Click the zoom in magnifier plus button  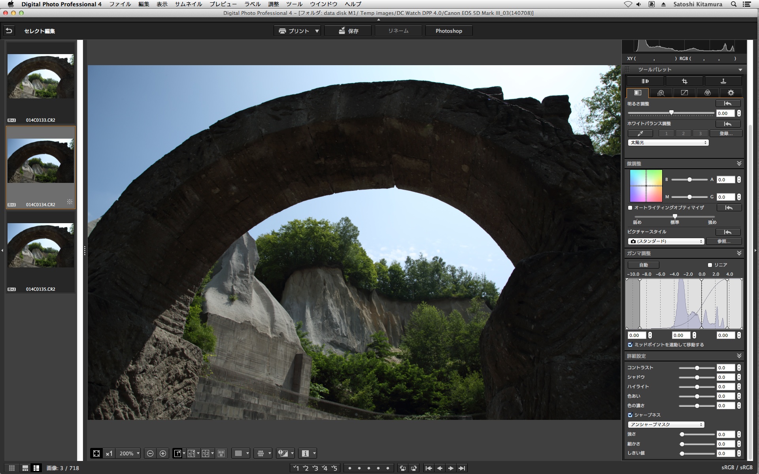point(163,453)
